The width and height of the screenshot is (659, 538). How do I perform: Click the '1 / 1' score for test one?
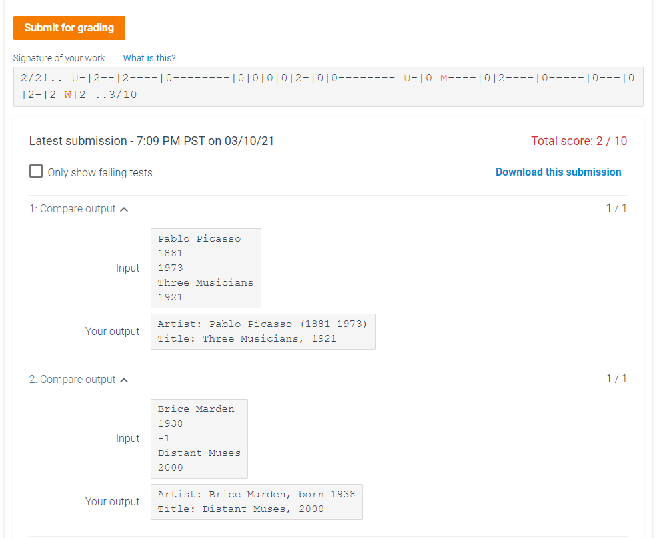point(616,208)
